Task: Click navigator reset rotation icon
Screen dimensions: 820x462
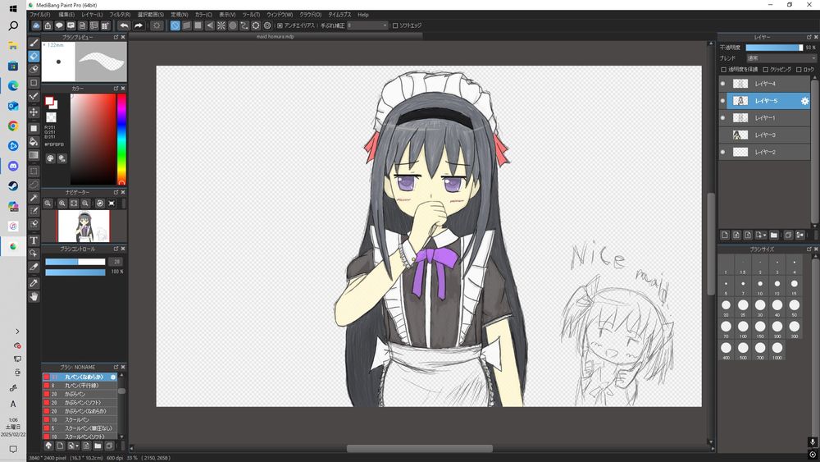Action: [100, 203]
